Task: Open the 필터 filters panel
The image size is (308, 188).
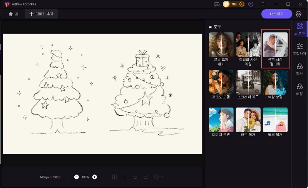Action: click(299, 69)
